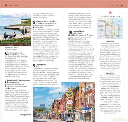
Task: Click the Northerly Island heading
Action: [15, 53]
